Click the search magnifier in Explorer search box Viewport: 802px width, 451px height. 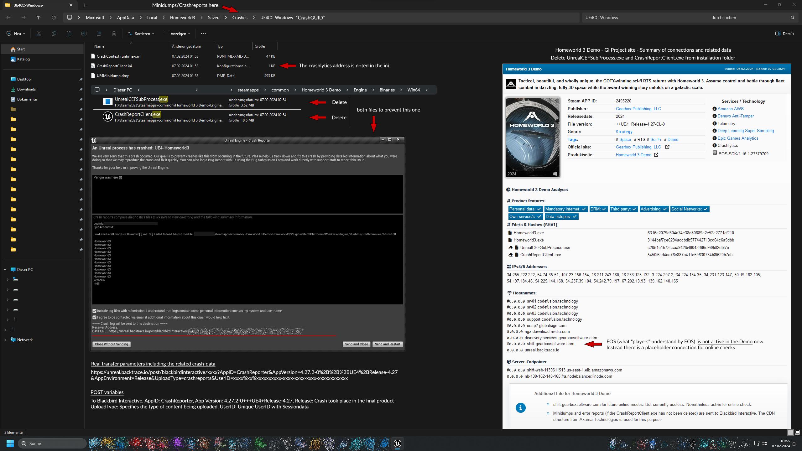click(x=793, y=18)
